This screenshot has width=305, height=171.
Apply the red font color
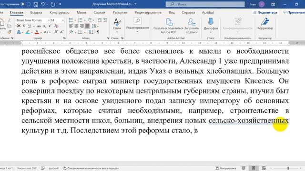(37, 32)
